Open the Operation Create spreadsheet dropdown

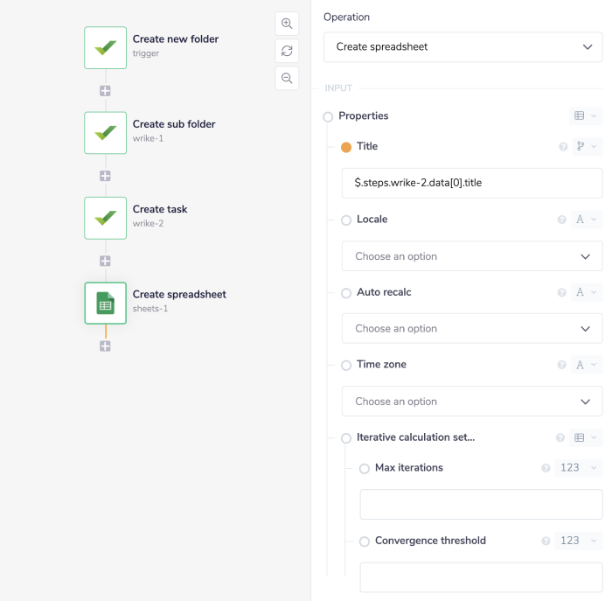click(462, 47)
